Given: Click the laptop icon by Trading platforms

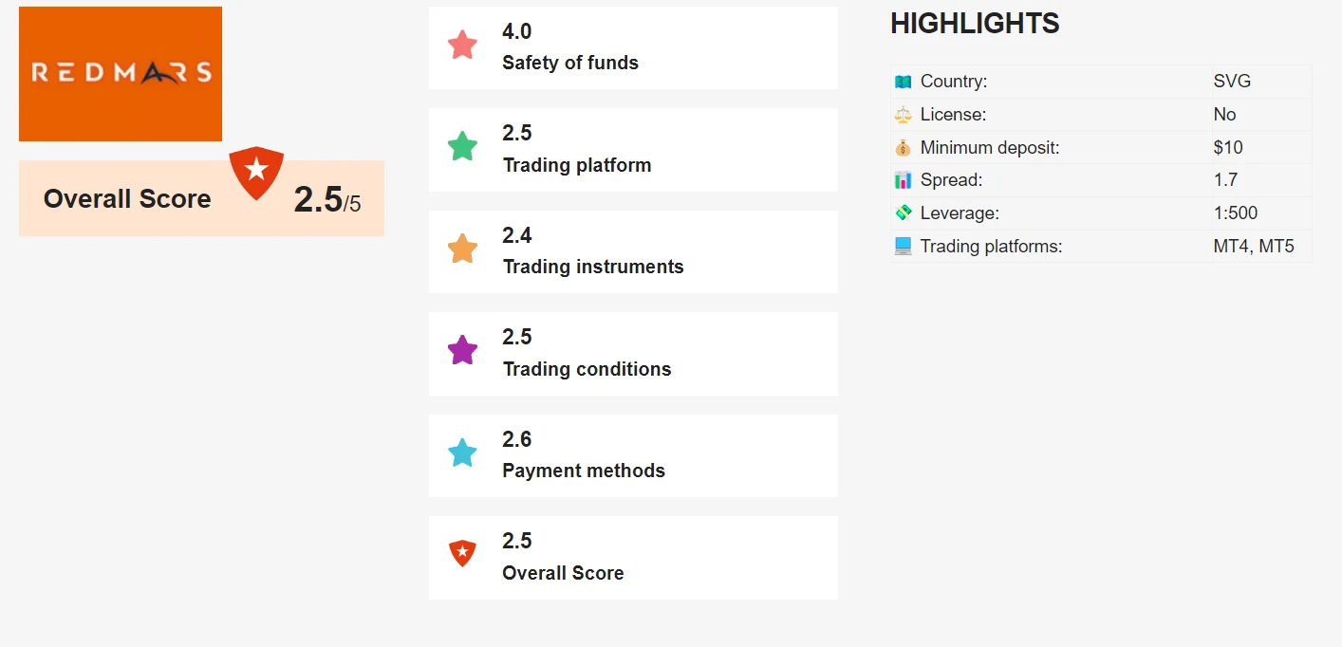Looking at the screenshot, I should click(x=903, y=247).
